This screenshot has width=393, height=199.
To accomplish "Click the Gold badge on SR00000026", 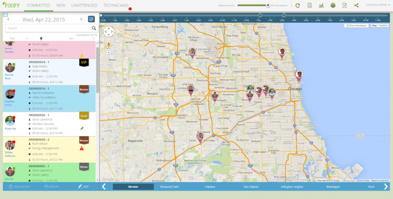I will pyautogui.click(x=84, y=116).
